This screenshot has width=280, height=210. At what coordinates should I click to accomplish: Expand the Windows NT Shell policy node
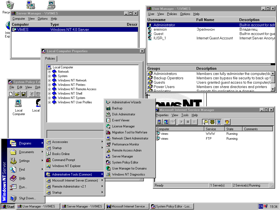49,94
